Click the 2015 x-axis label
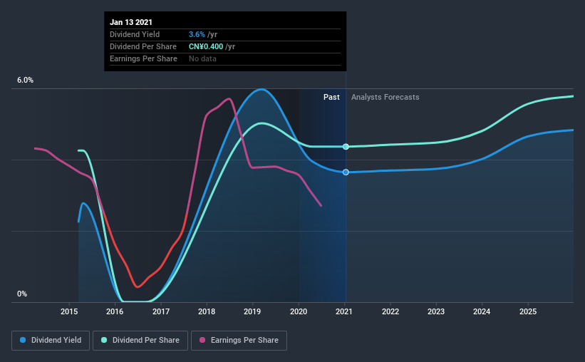 [69, 311]
